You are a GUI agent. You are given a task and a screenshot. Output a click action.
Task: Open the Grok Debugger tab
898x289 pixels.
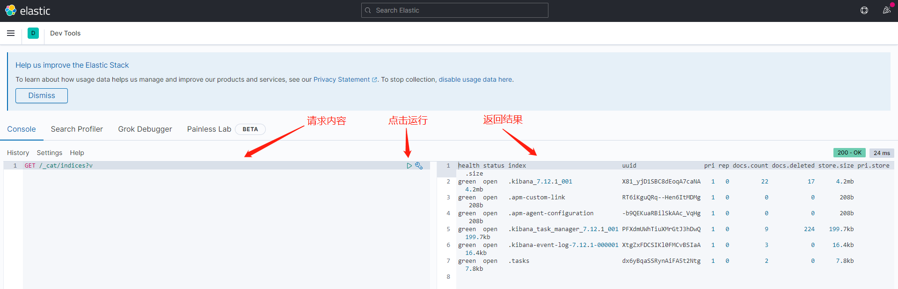(x=145, y=129)
